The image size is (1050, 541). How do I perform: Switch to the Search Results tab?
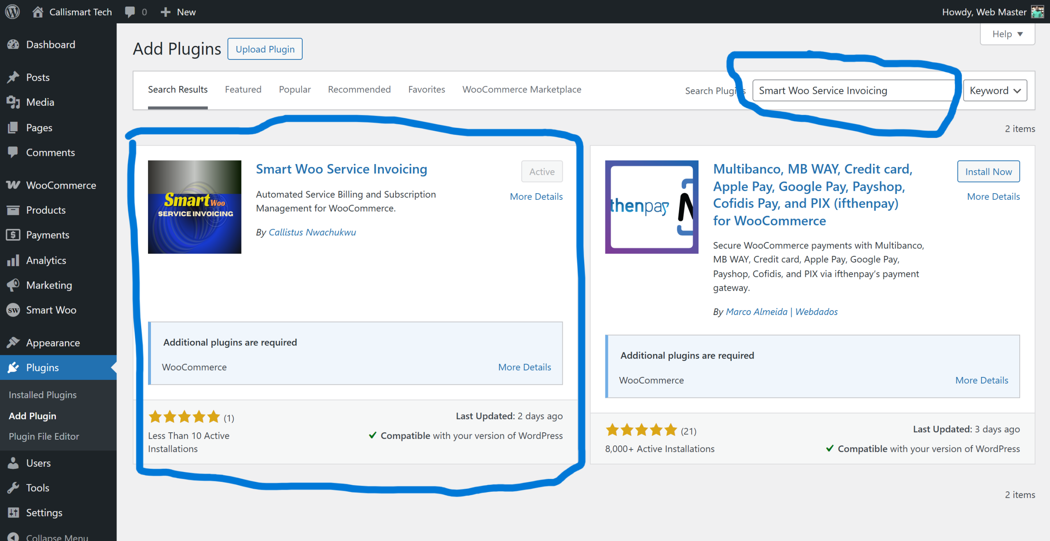[x=178, y=89]
